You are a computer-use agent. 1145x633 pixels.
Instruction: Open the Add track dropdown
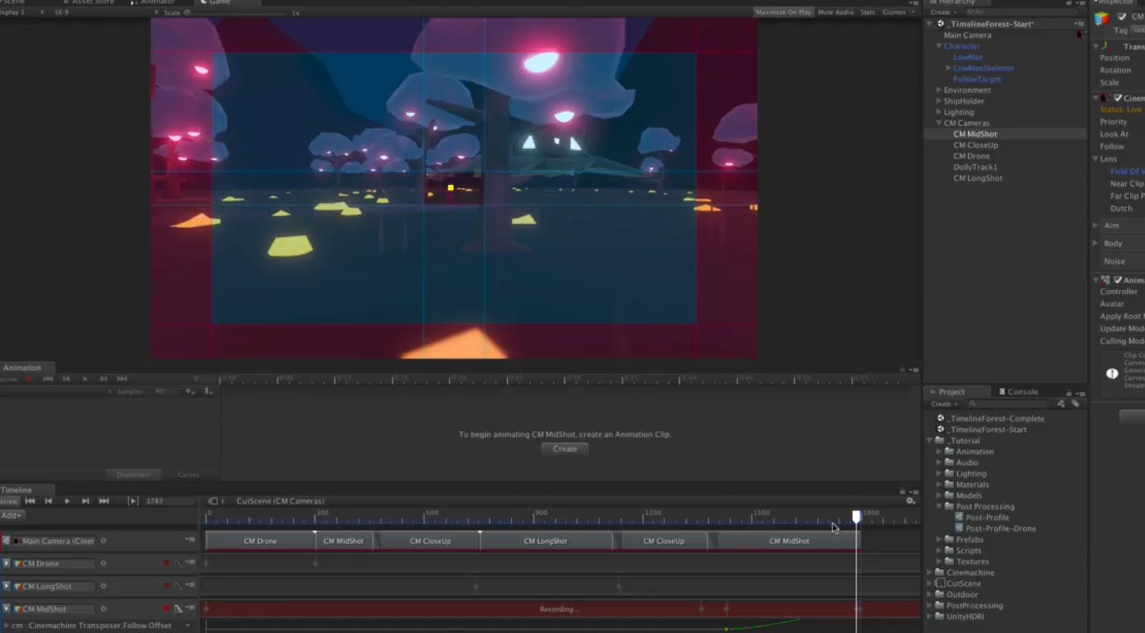[12, 515]
